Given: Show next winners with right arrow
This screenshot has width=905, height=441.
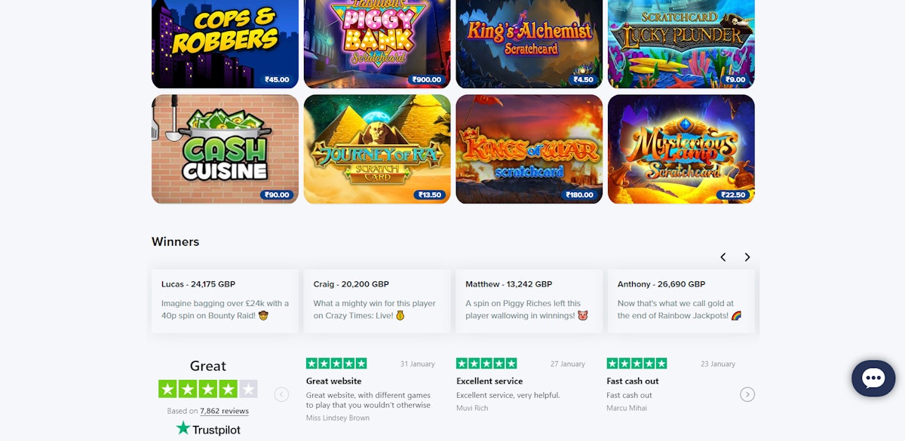Looking at the screenshot, I should pyautogui.click(x=747, y=257).
